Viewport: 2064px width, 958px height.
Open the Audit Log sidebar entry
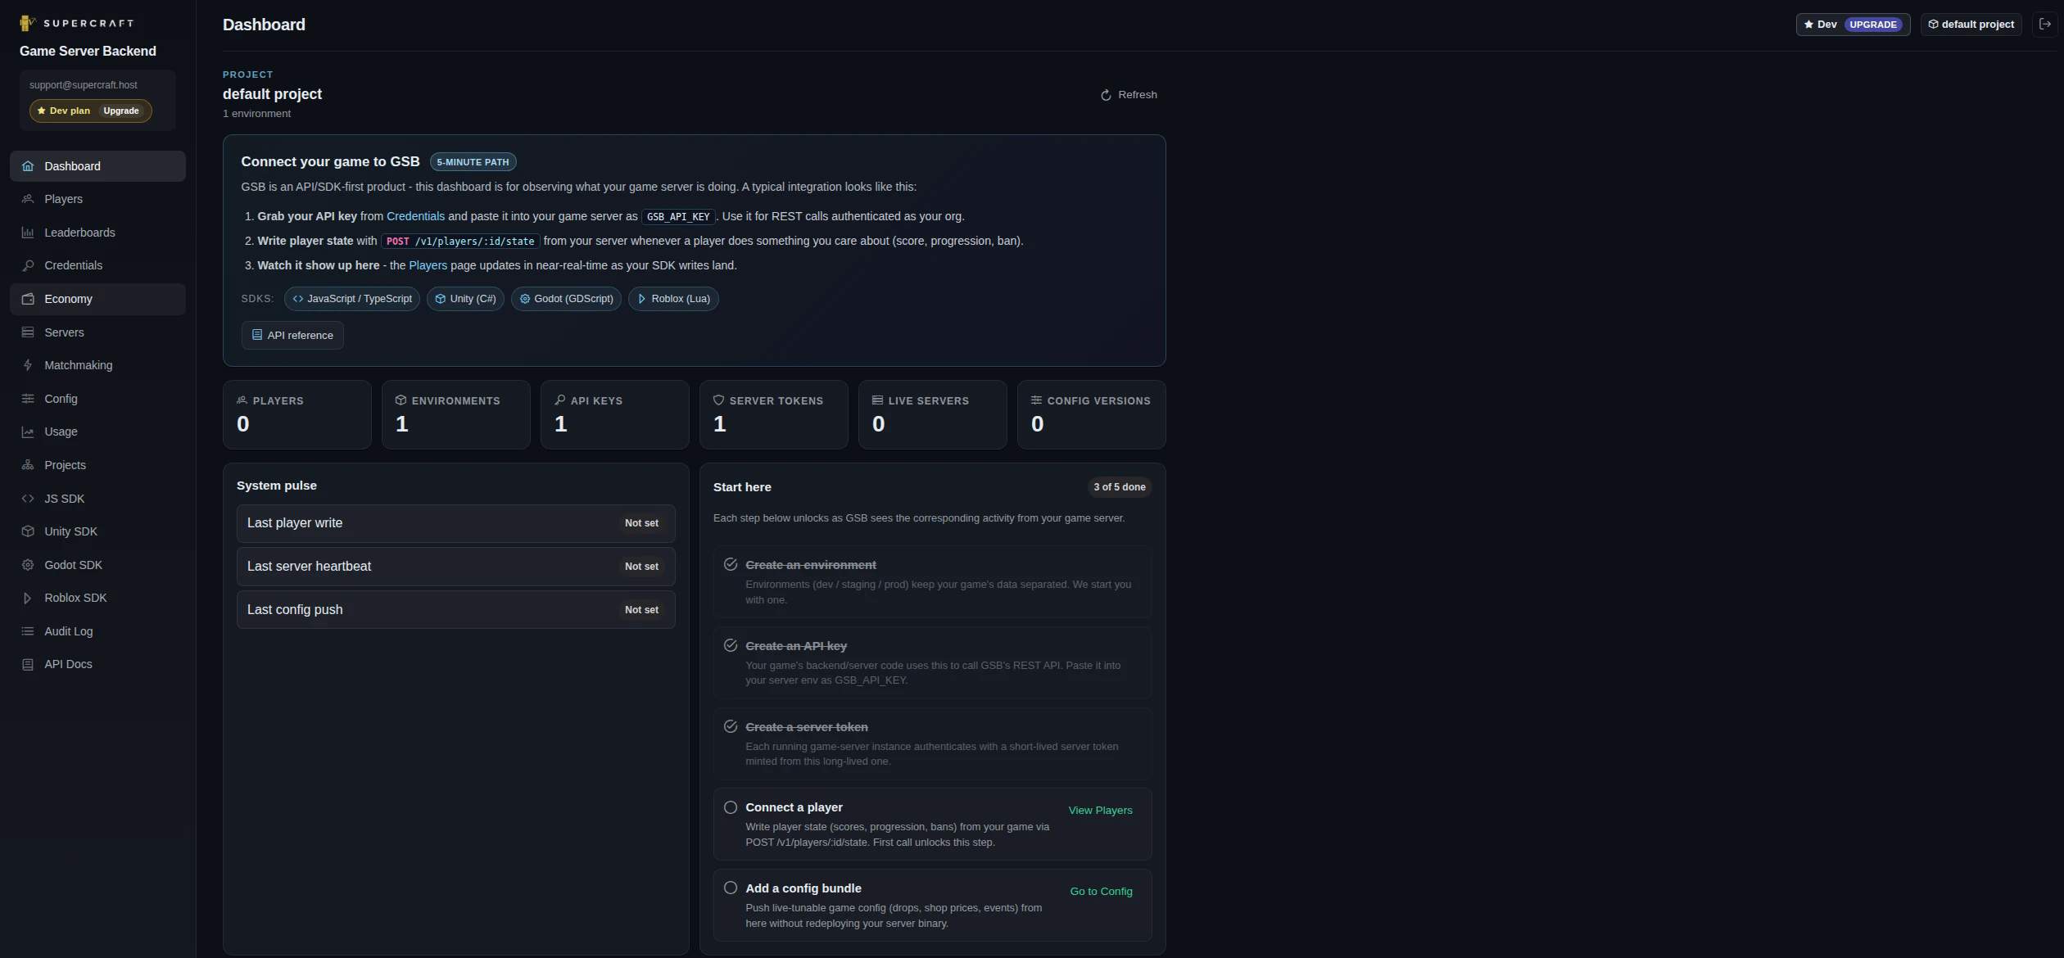pyautogui.click(x=97, y=631)
